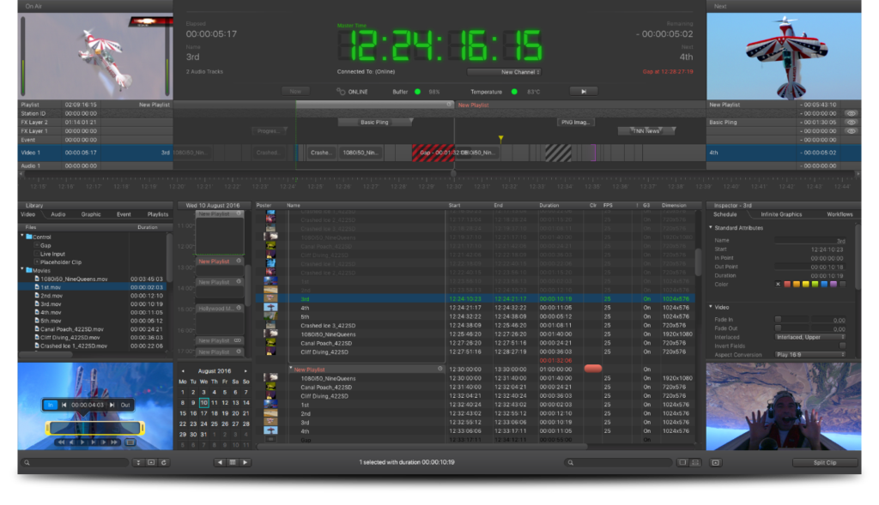Click the yellow trim bar in clip preview
The height and width of the screenshot is (505, 879).
[94, 429]
